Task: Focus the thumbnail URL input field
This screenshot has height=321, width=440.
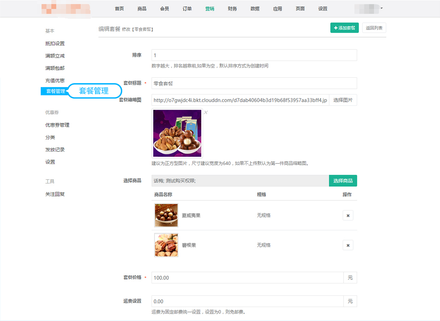Action: coord(240,100)
